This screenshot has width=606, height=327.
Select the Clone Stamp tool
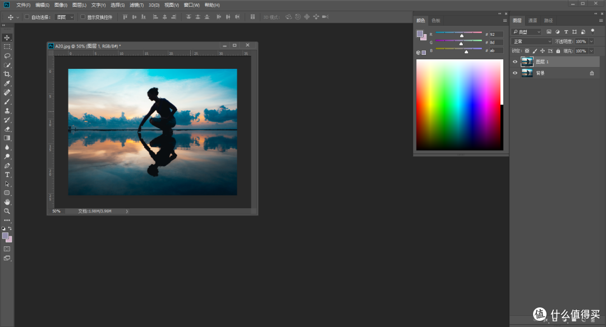coord(7,110)
